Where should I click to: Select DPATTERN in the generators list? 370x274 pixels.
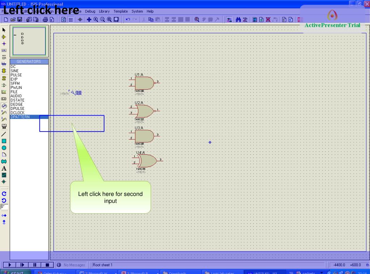29,117
